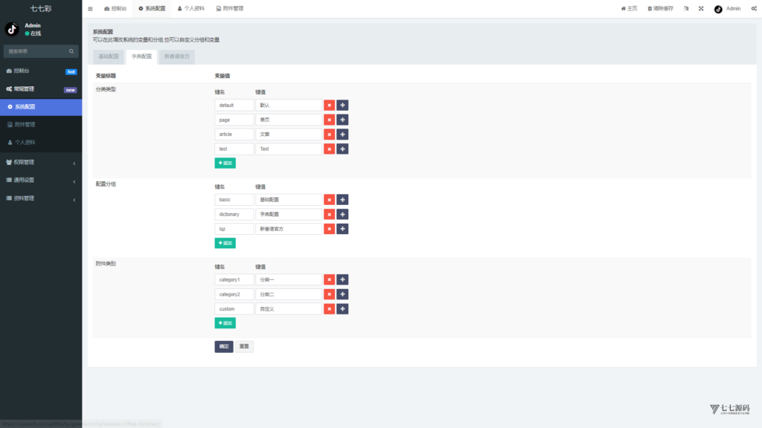This screenshot has height=428, width=762.
Task: Open the settings gears icon at top right
Action: pyautogui.click(x=752, y=9)
